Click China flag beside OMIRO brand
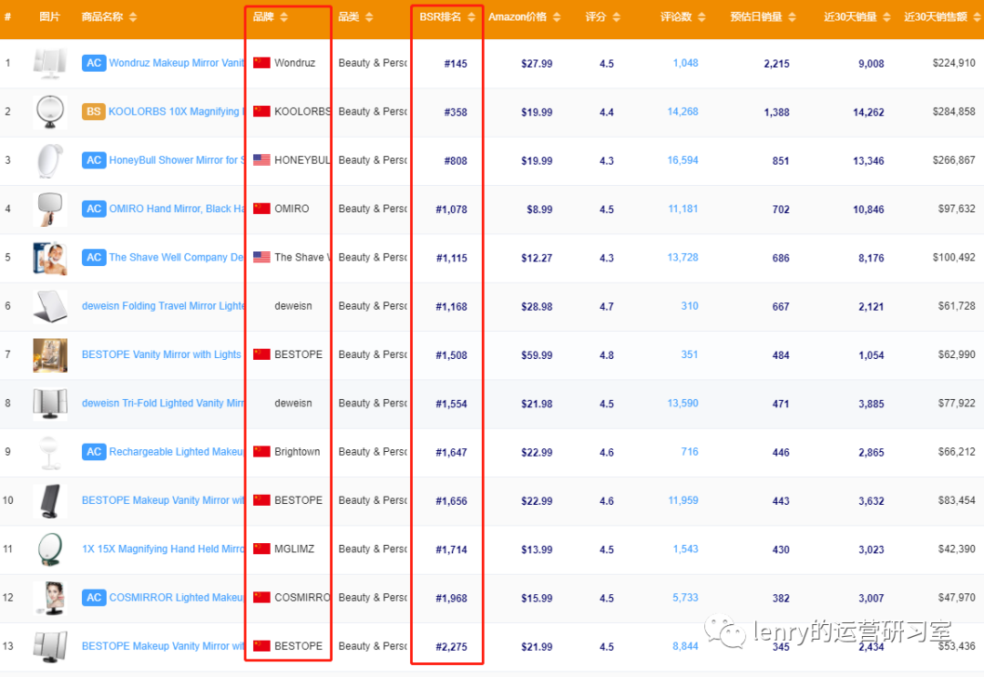This screenshot has height=677, width=984. click(261, 209)
